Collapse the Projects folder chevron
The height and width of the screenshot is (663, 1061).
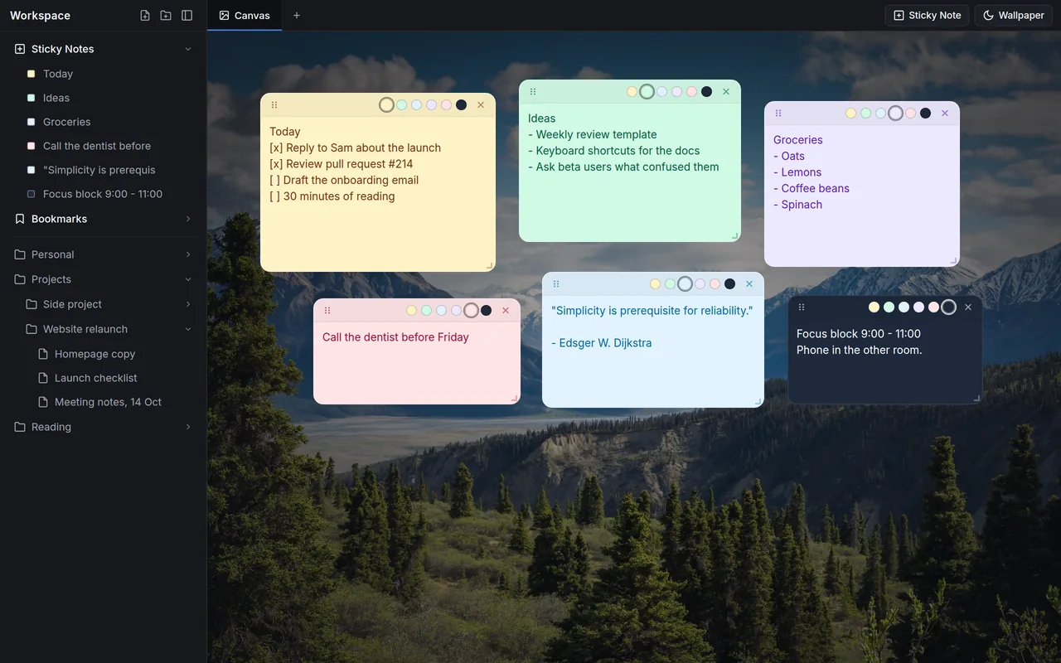(x=188, y=279)
